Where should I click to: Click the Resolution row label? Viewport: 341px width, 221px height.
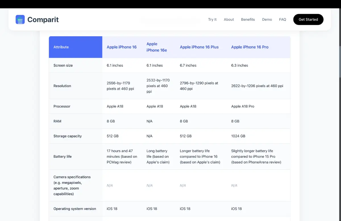[62, 86]
